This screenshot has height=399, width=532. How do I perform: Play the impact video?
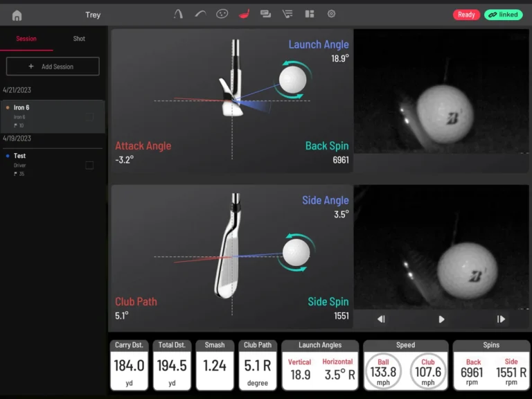(441, 319)
